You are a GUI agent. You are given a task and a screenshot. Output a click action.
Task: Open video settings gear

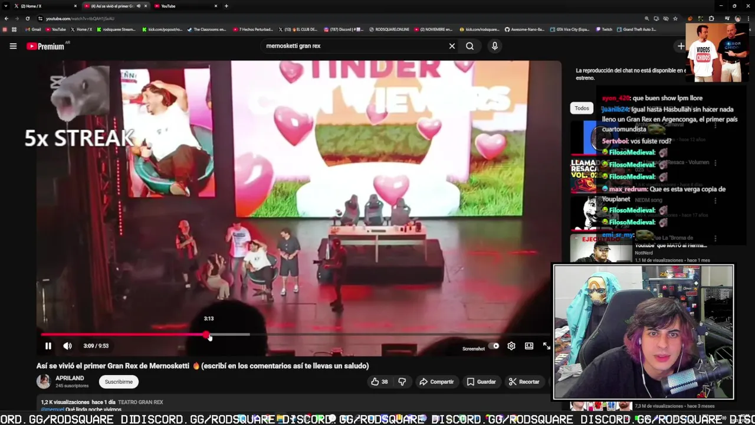511,346
